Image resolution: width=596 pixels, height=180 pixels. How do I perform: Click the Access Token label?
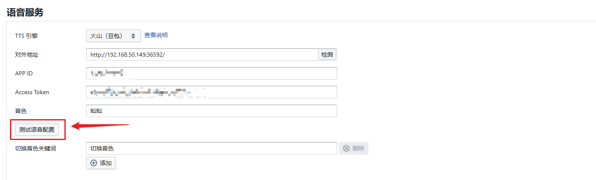[x=32, y=92]
